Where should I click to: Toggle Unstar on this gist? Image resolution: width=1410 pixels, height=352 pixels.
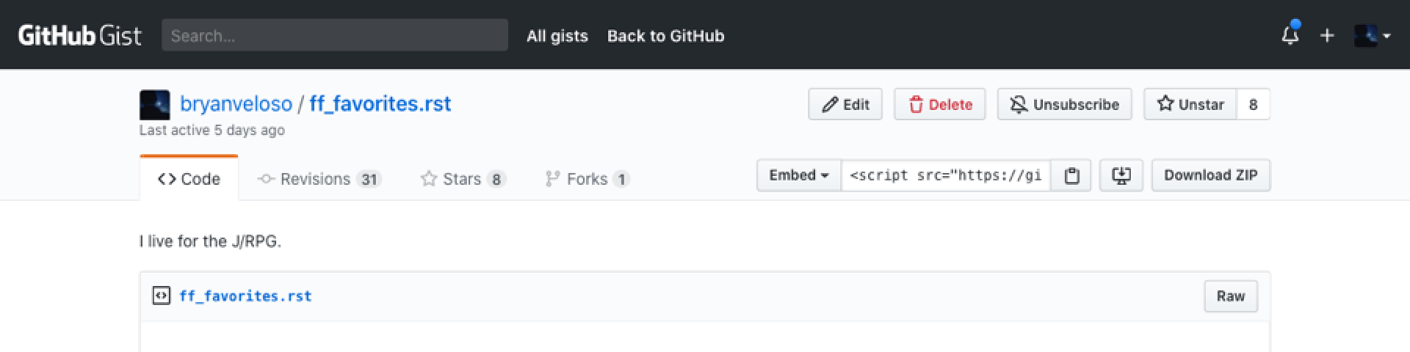[1190, 104]
